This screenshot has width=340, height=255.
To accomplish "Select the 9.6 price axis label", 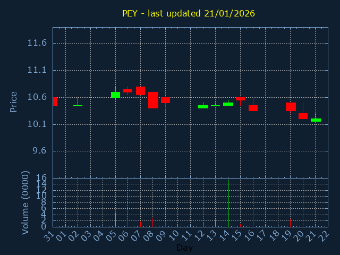I will point(37,151).
